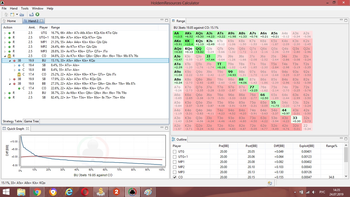Click the Export hand toolbar icon

(x=32, y=15)
